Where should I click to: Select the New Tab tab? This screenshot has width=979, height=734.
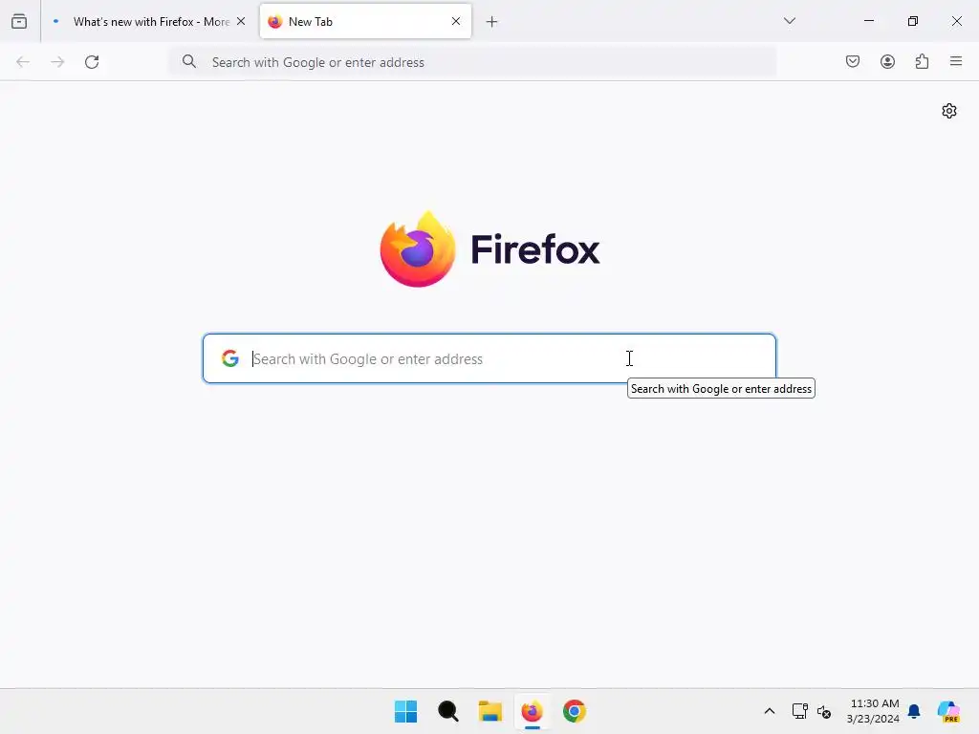(x=364, y=21)
